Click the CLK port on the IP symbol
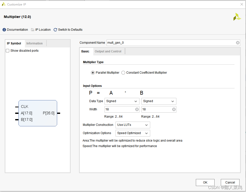 click(x=25, y=107)
